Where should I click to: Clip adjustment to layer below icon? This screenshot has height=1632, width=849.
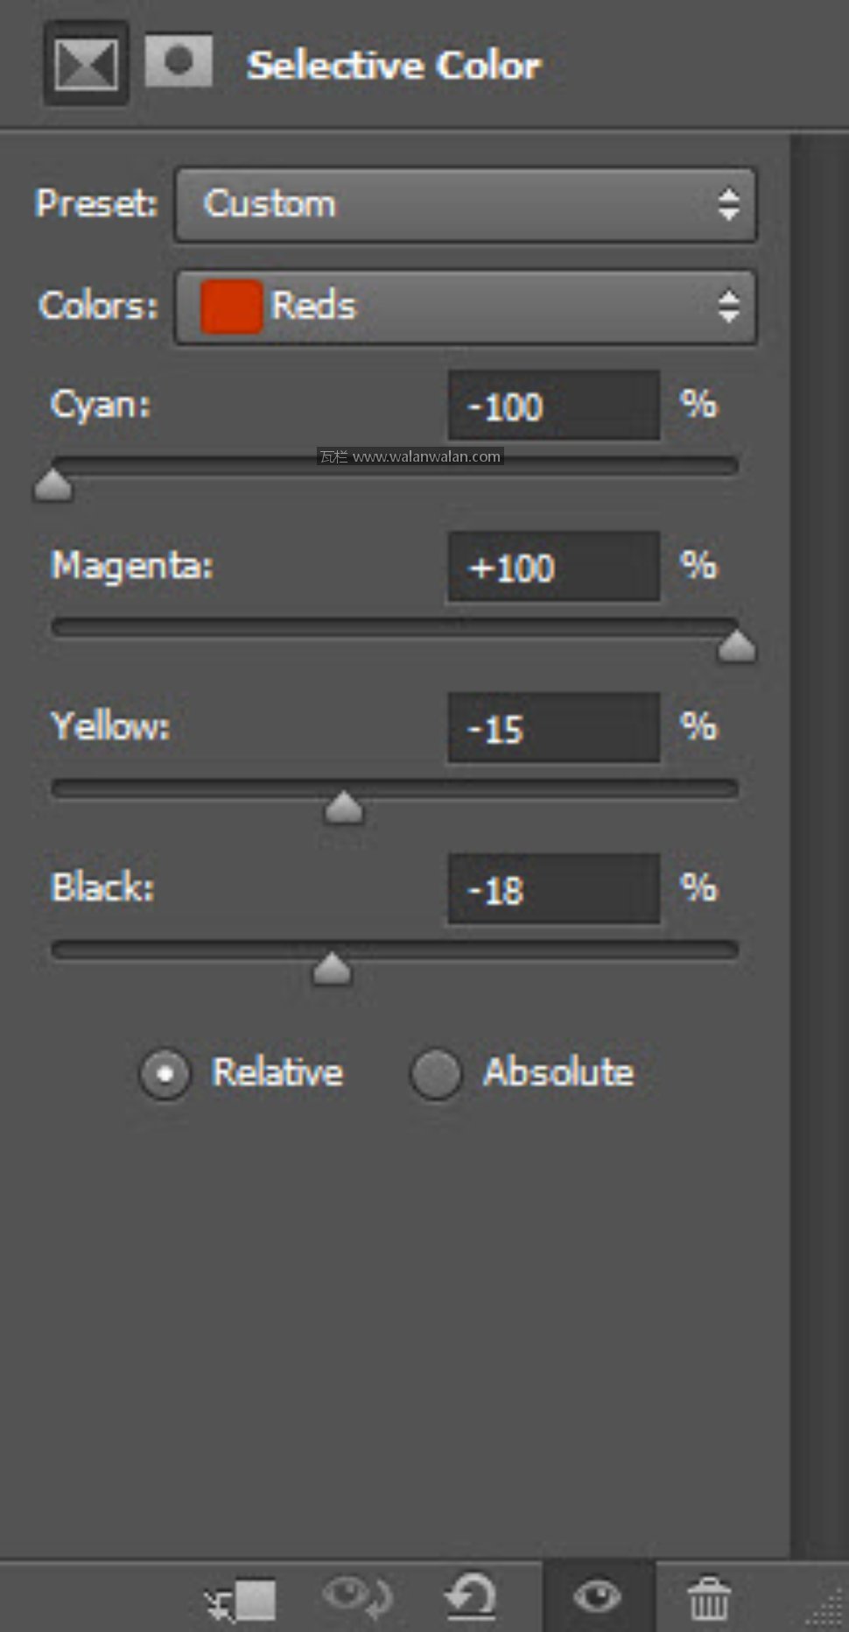[242, 1600]
